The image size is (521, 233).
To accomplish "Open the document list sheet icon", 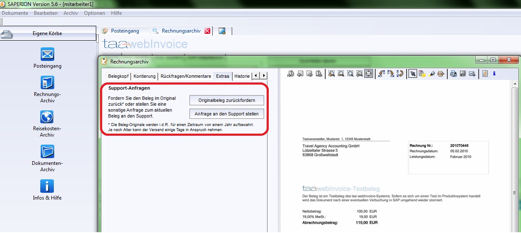I will pyautogui.click(x=485, y=74).
